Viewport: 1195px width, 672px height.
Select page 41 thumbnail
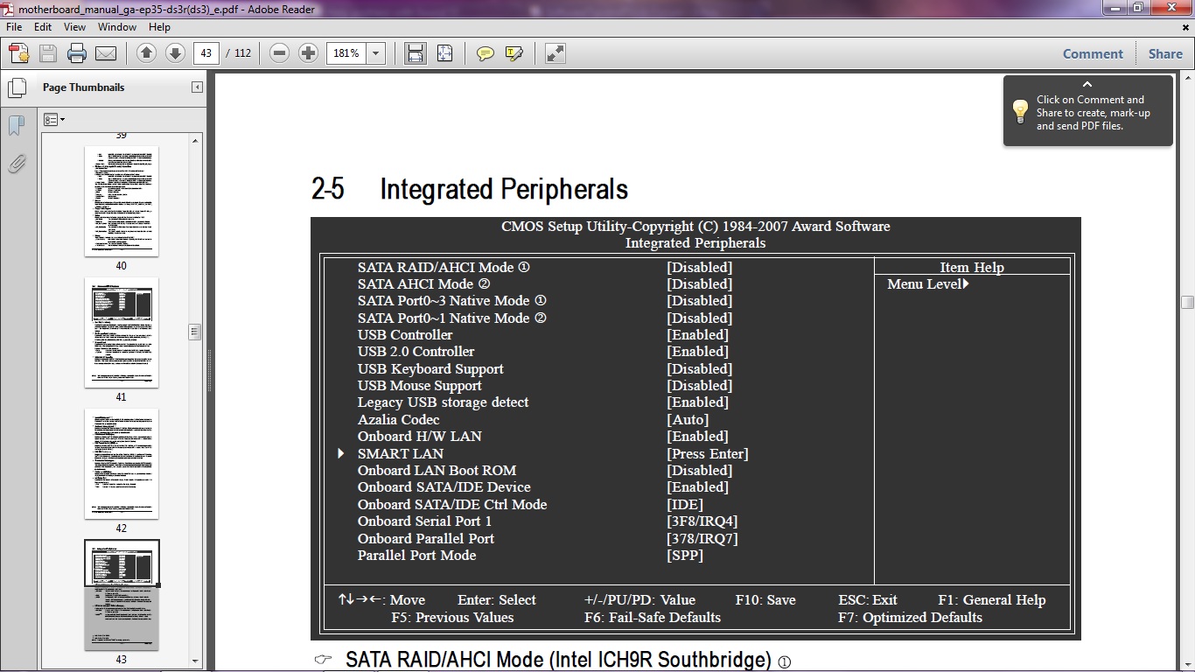coord(122,332)
